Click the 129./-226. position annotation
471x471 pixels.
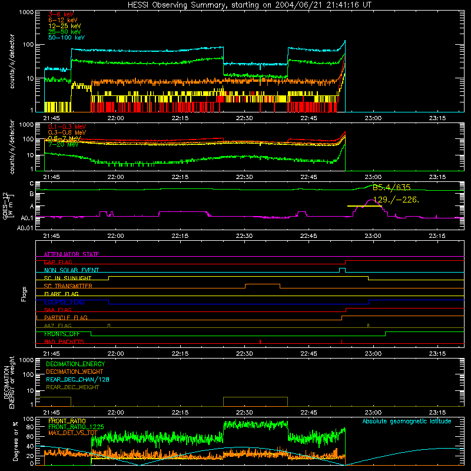click(396, 200)
